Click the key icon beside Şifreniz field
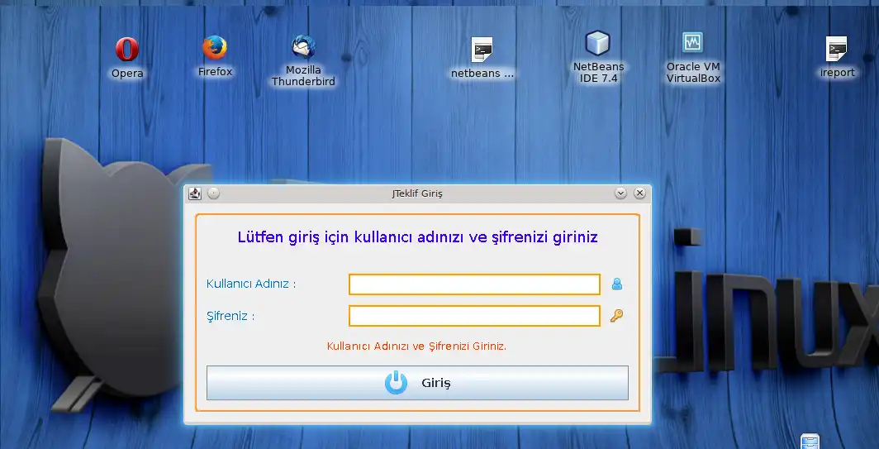This screenshot has width=879, height=449. [616, 316]
